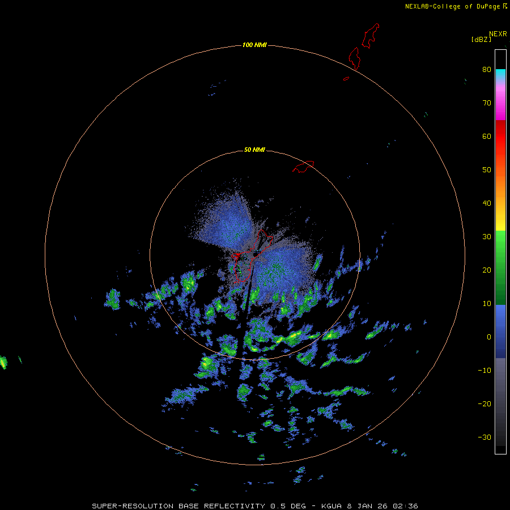Click the [dBZ] units label
This screenshot has width=510, height=510.
click(481, 39)
